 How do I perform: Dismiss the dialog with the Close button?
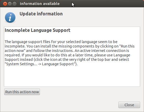129,105
